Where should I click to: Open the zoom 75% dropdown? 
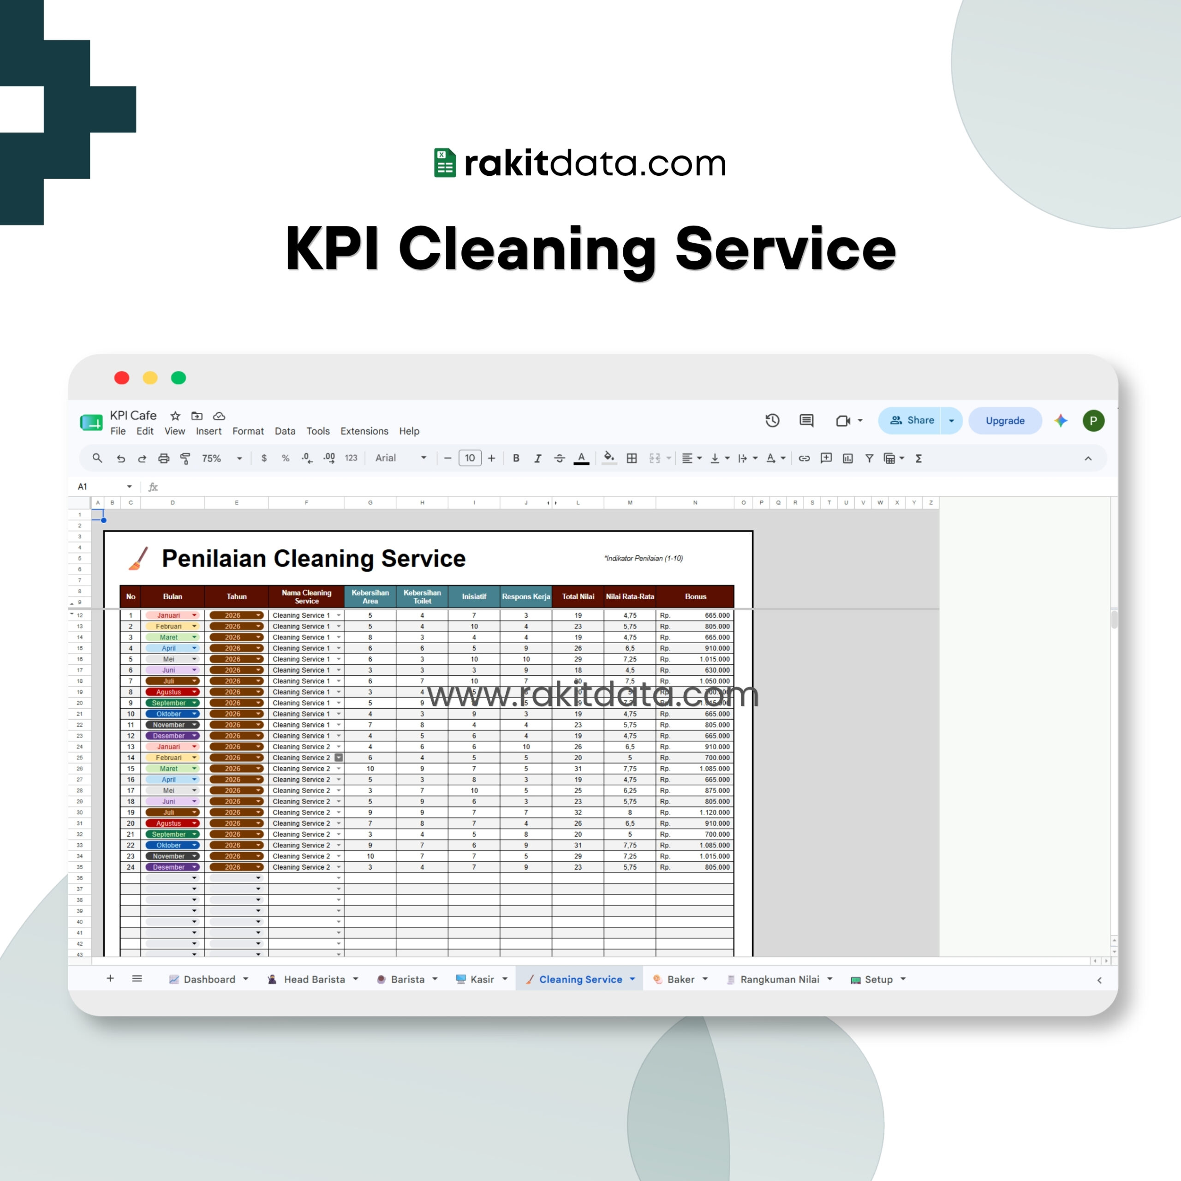(221, 459)
